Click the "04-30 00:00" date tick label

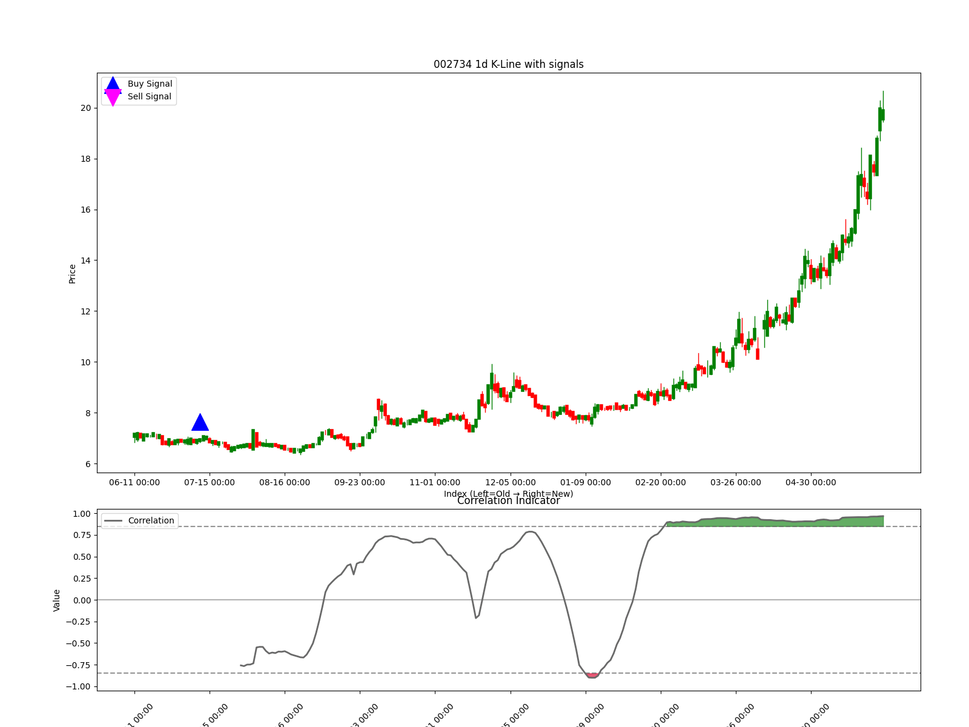(x=811, y=482)
